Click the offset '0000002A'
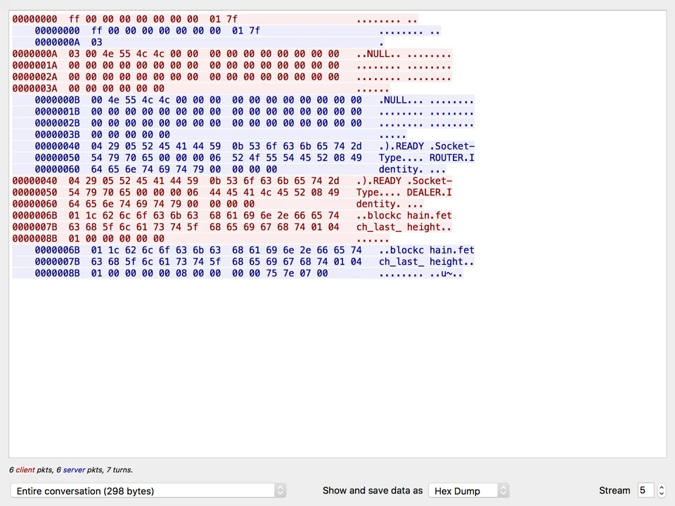This screenshot has width=675, height=506. [x=35, y=77]
